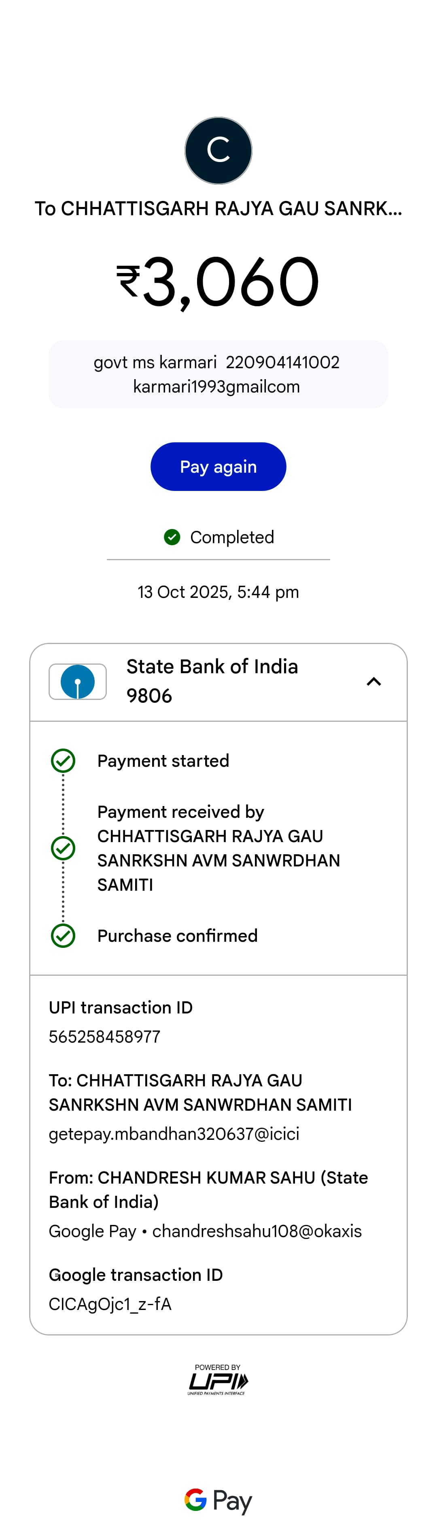This screenshot has height=1536, width=437.
Task: Select the Google transaction ID value
Action: [x=110, y=1304]
